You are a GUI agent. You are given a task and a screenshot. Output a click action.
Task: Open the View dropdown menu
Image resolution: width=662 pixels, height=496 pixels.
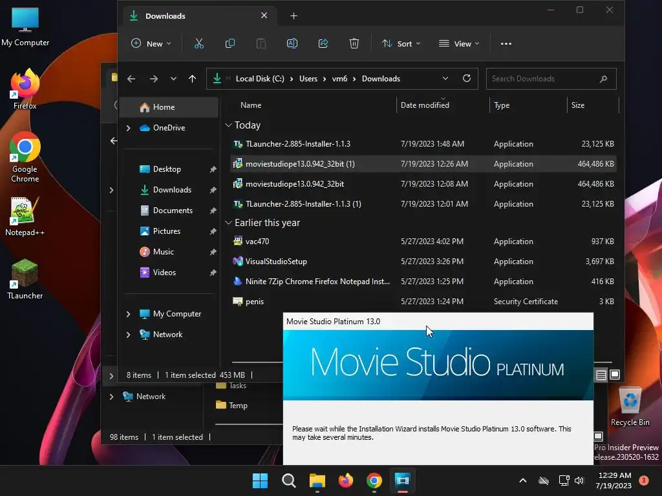[x=459, y=43]
